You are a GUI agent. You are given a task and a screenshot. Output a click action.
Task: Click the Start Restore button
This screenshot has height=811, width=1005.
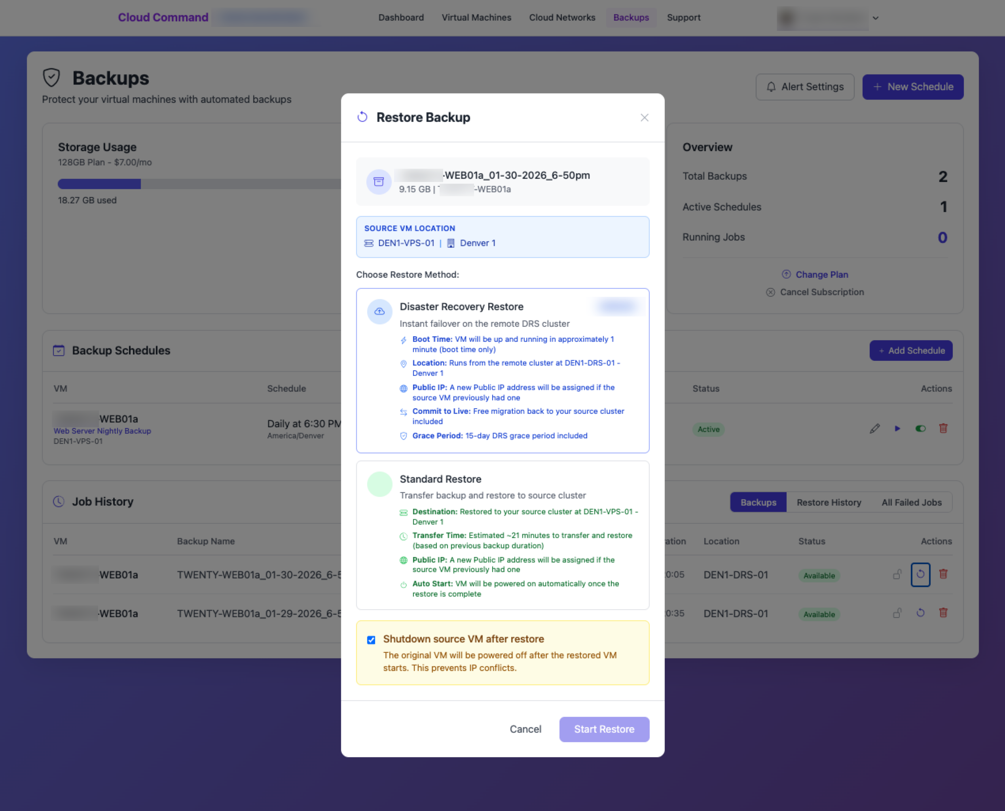tap(604, 729)
